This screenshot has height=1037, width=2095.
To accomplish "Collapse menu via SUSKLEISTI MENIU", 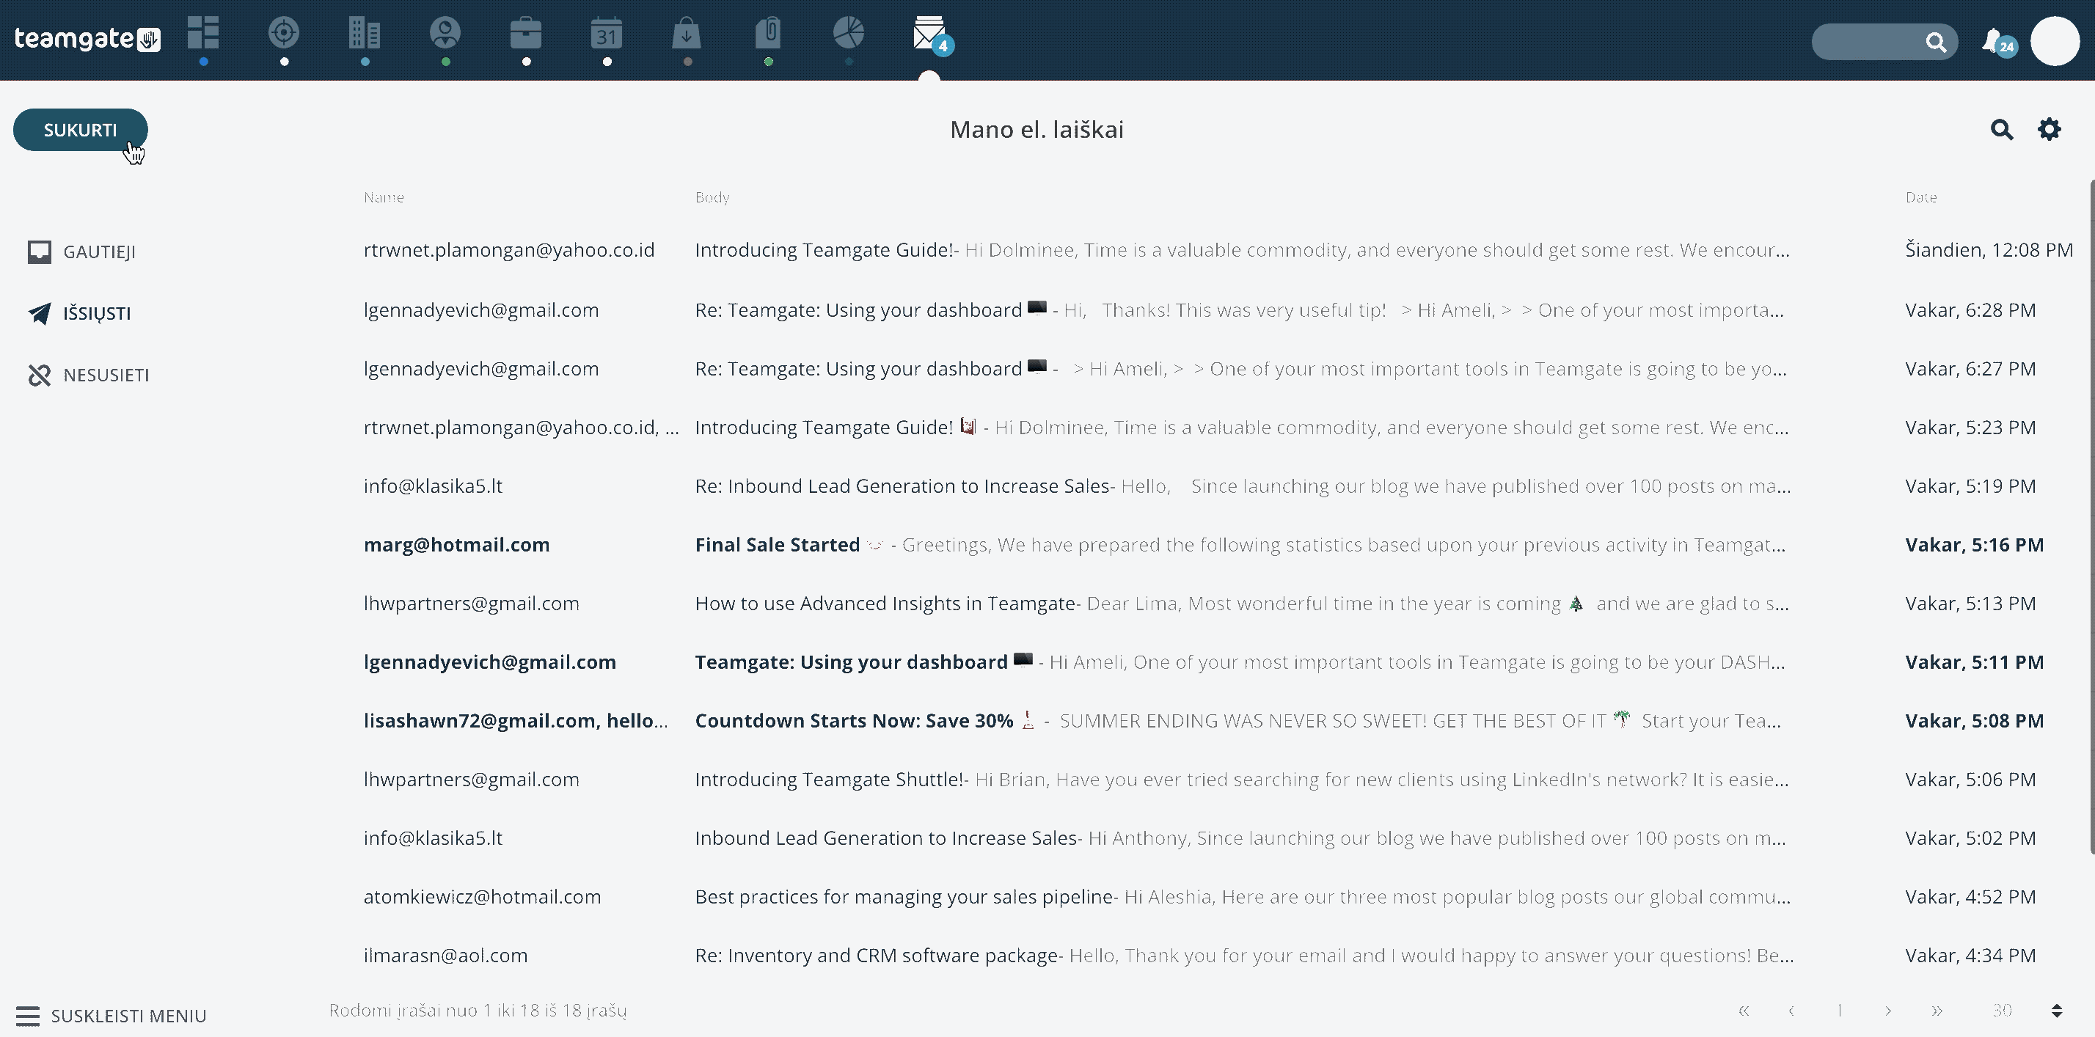I will (111, 1016).
